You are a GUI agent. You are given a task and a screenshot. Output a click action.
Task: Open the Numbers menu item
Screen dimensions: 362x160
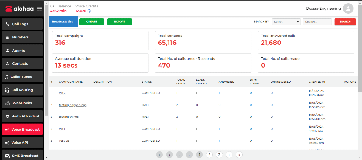coord(22,37)
